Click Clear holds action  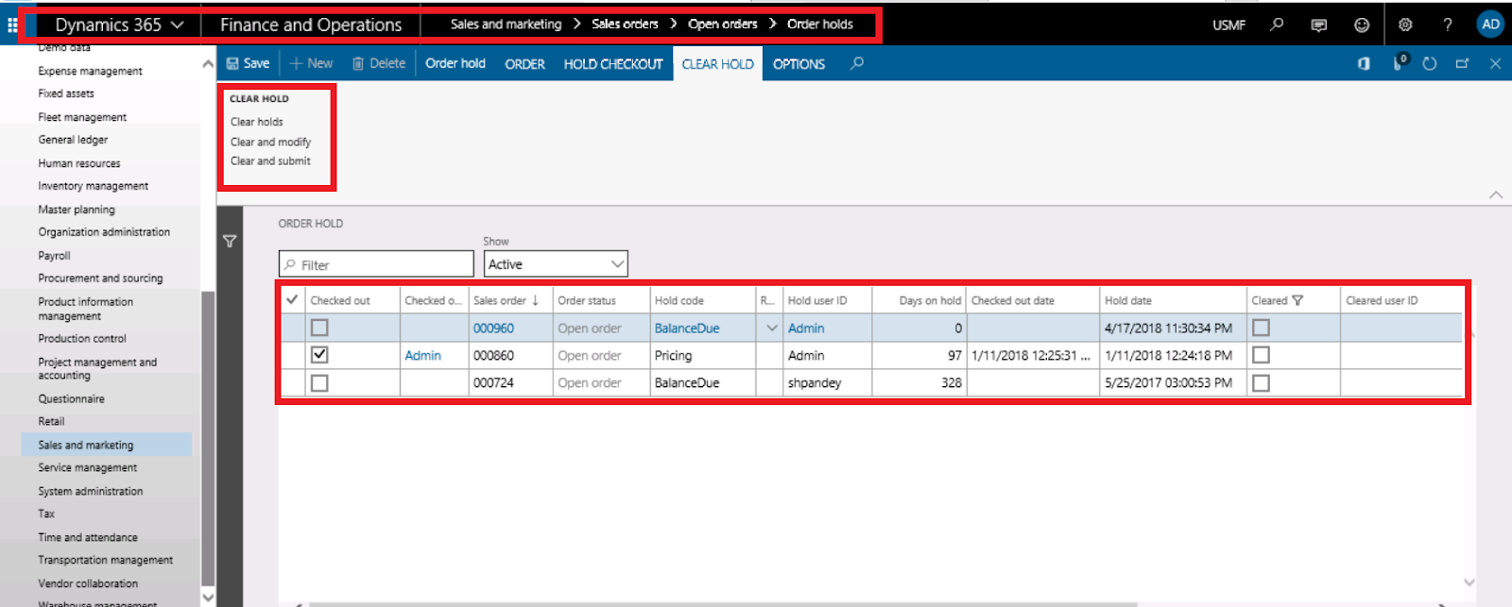tap(257, 122)
